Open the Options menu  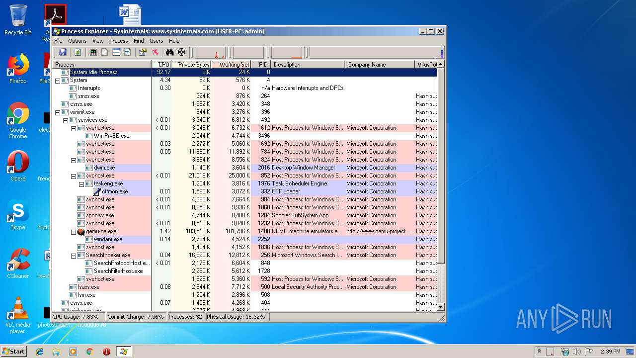click(x=78, y=41)
